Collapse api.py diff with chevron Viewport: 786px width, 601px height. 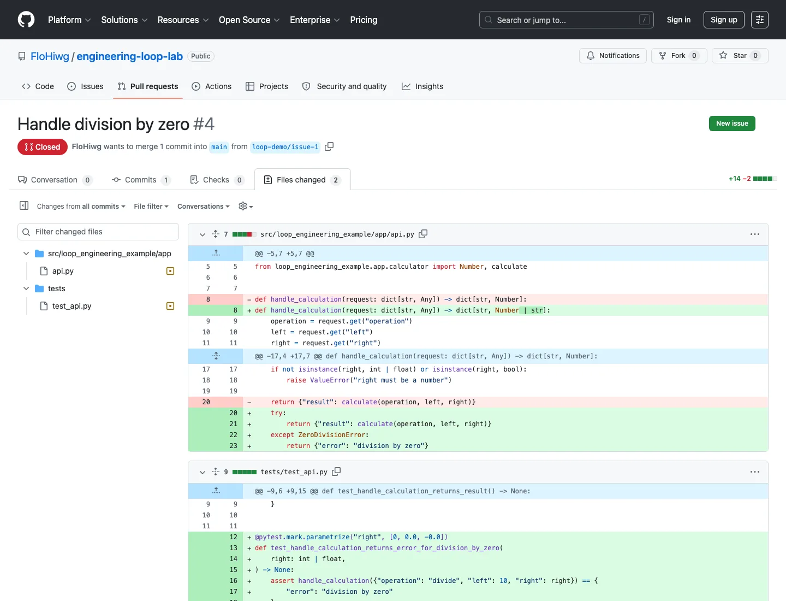pos(202,234)
